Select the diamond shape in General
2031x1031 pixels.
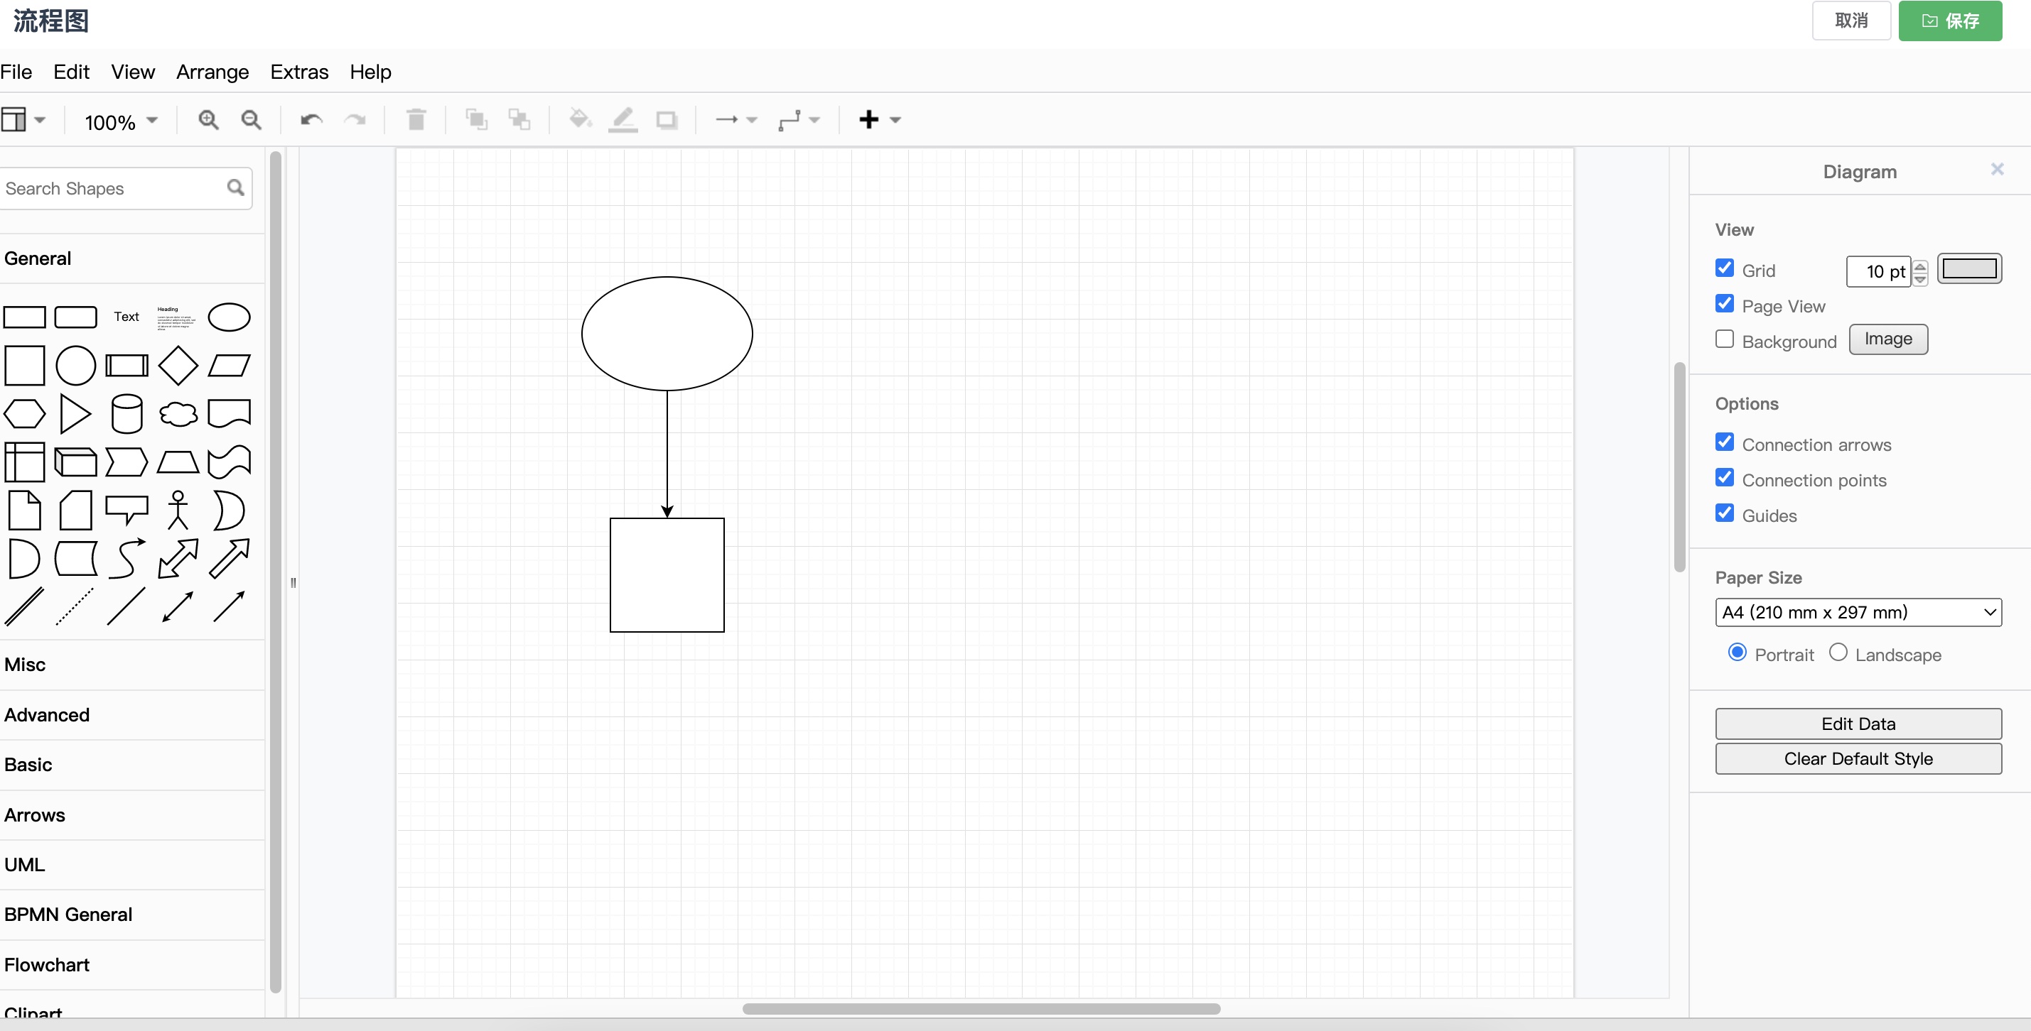point(178,366)
